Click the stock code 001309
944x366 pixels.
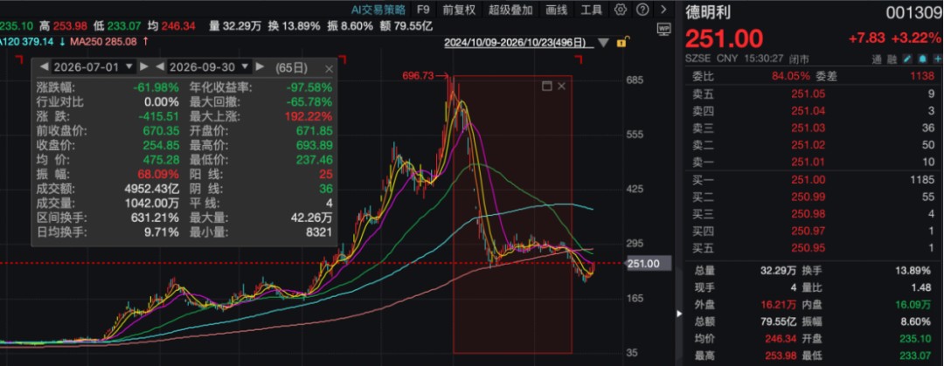pos(913,12)
